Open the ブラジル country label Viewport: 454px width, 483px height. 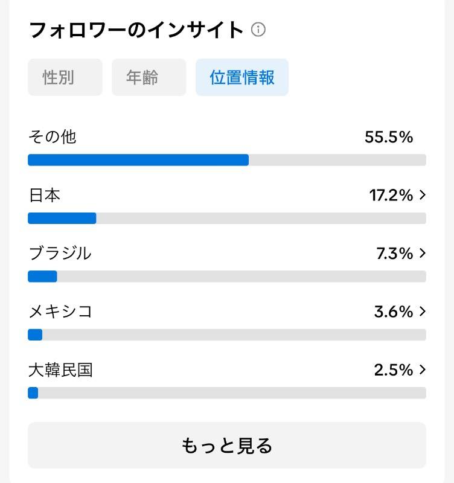60,253
